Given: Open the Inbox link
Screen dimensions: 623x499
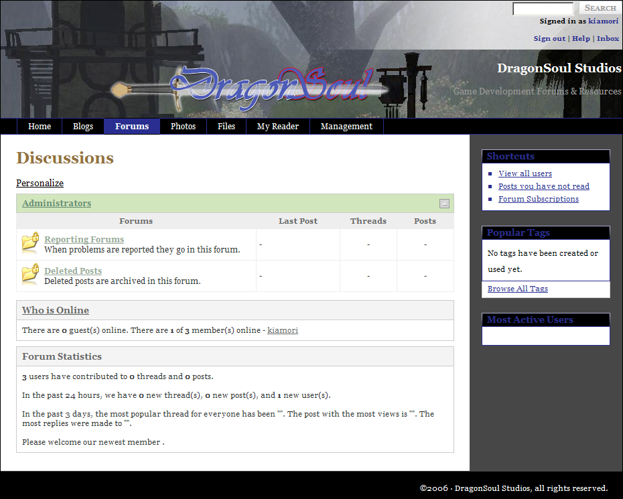Looking at the screenshot, I should tap(608, 38).
